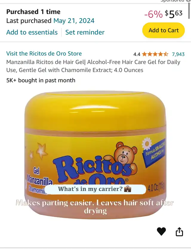Tap the briefcase emoji in caption
Image resolution: width=191 pixels, height=249 pixels.
pos(127,189)
